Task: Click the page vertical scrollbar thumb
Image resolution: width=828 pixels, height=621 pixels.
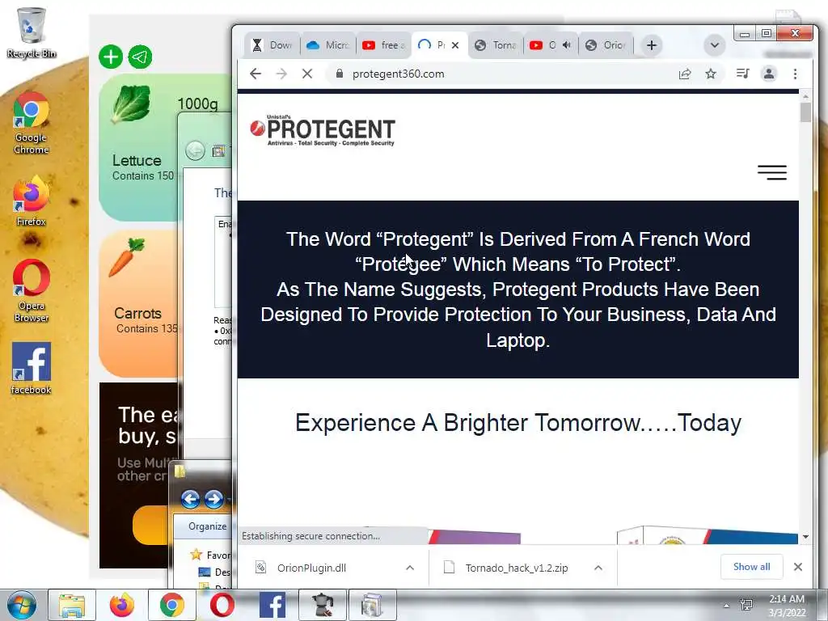Action: click(x=805, y=112)
